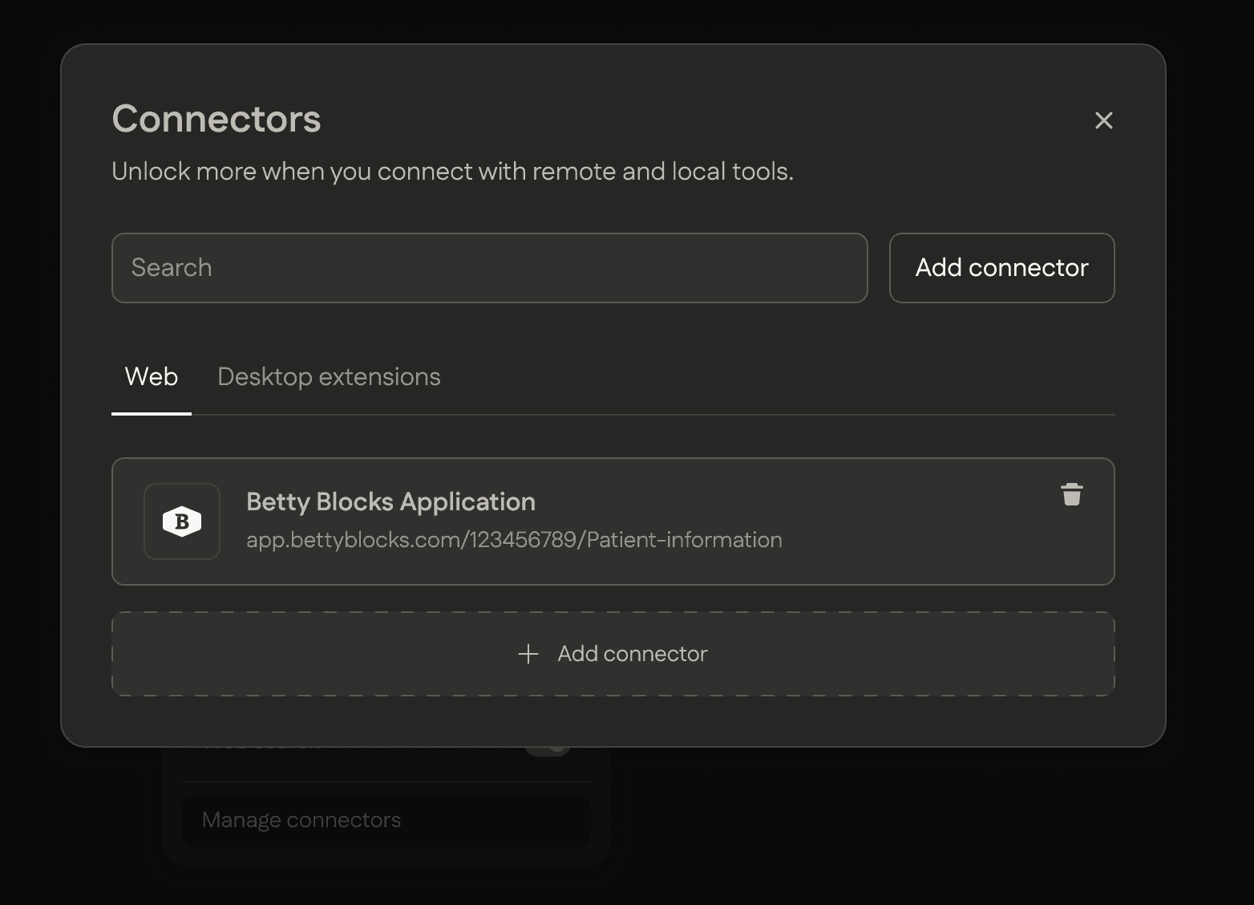The image size is (1254, 905).
Task: Click the Connectors dialog heading
Action: point(216,119)
